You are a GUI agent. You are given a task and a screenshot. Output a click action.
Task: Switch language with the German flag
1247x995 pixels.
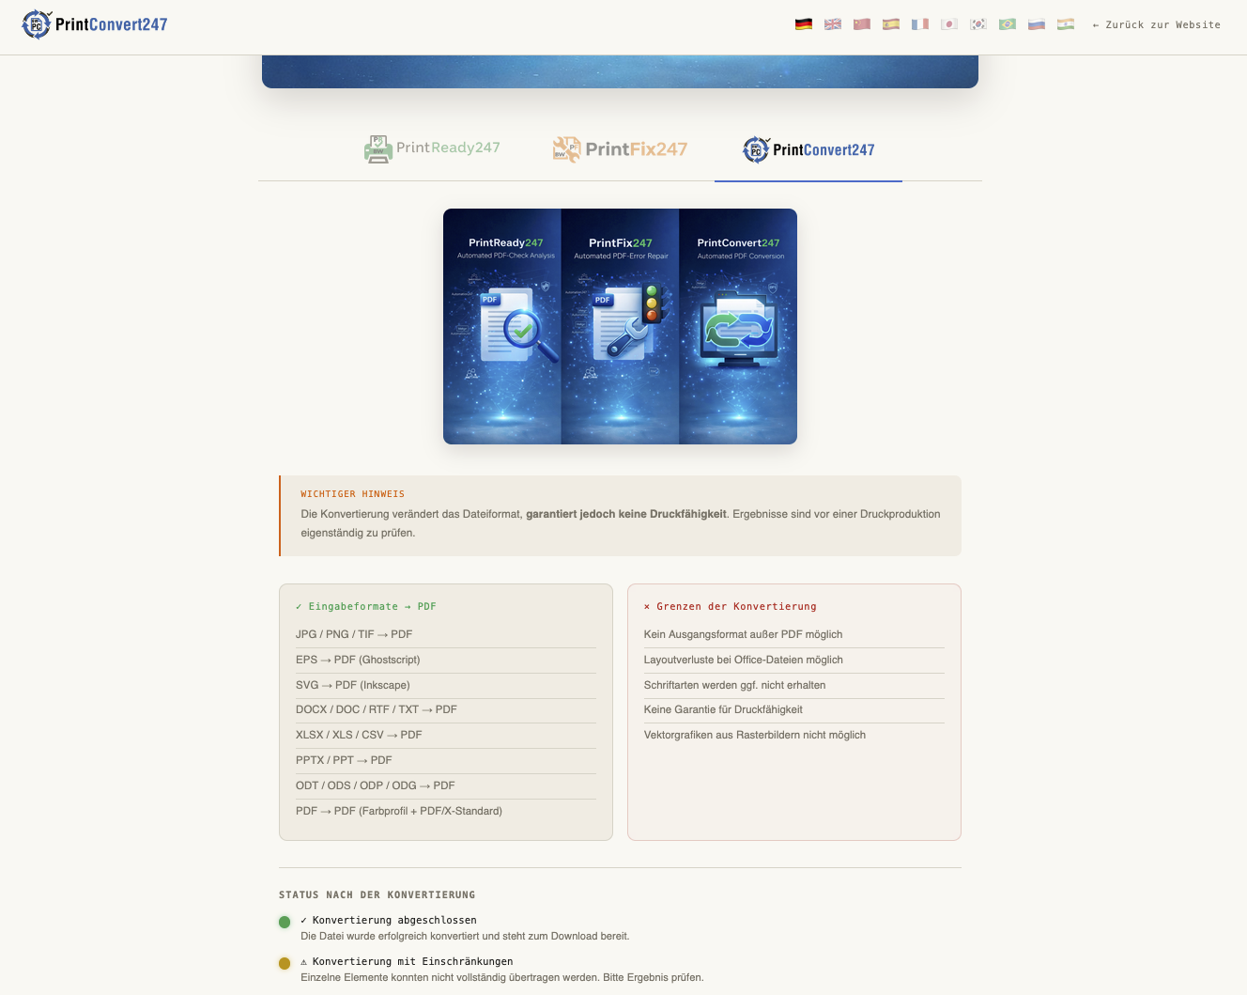tap(804, 24)
